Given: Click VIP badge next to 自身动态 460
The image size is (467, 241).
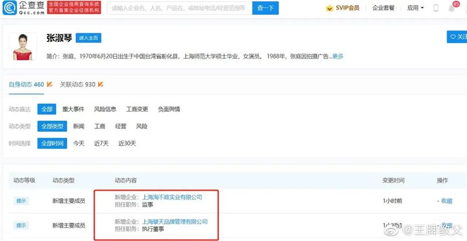Looking at the screenshot, I should tap(50, 85).
